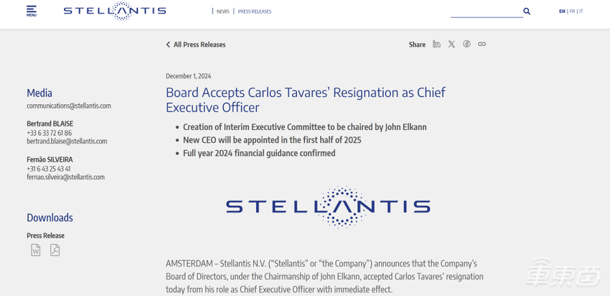Select the EN language option

[x=562, y=11]
